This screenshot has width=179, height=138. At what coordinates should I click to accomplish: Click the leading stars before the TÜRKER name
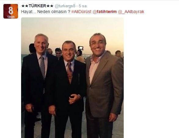click(25, 6)
